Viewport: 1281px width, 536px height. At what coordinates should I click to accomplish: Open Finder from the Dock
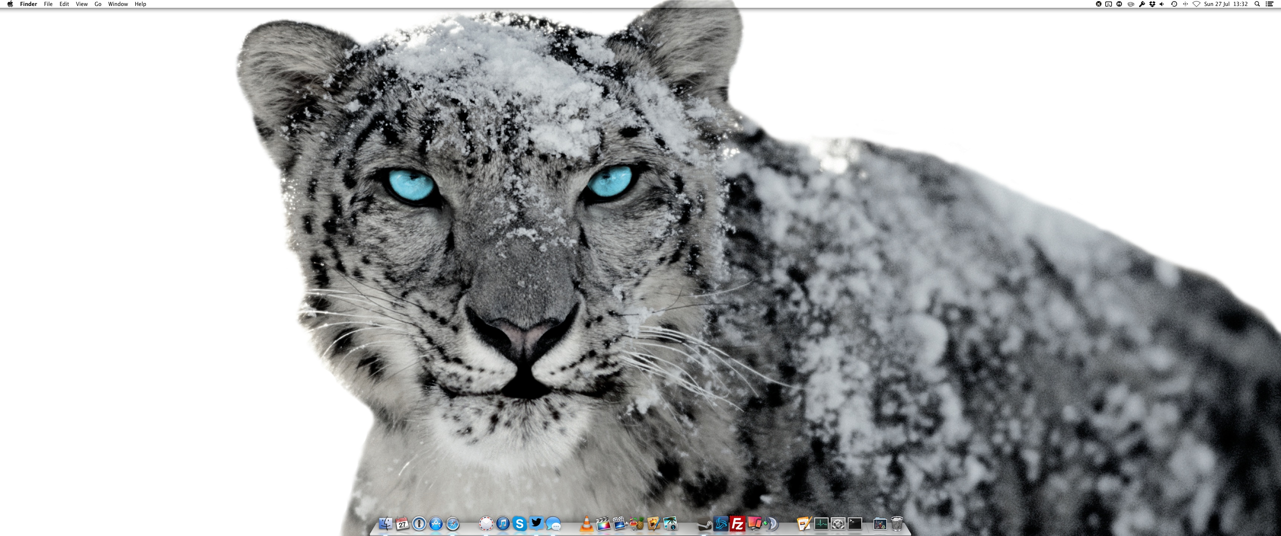[385, 524]
